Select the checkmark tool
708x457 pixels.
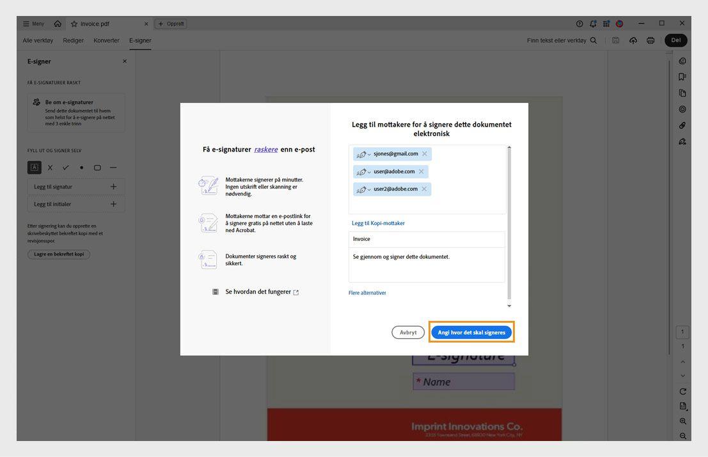(66, 168)
